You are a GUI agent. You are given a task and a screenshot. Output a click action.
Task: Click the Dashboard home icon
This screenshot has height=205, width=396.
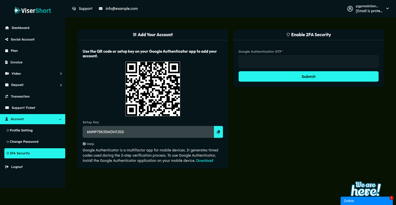pyautogui.click(x=7, y=28)
